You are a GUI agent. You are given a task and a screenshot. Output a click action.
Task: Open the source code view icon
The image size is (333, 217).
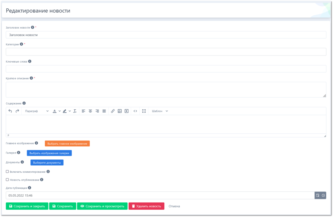(x=135, y=111)
